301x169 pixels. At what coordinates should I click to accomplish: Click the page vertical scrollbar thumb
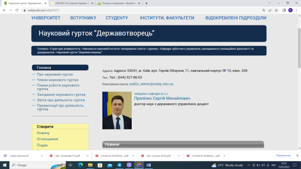coord(299,48)
